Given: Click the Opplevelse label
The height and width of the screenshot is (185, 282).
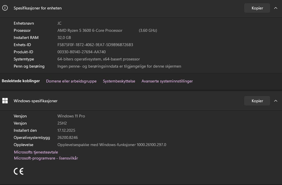Looking at the screenshot, I should click(23, 145).
